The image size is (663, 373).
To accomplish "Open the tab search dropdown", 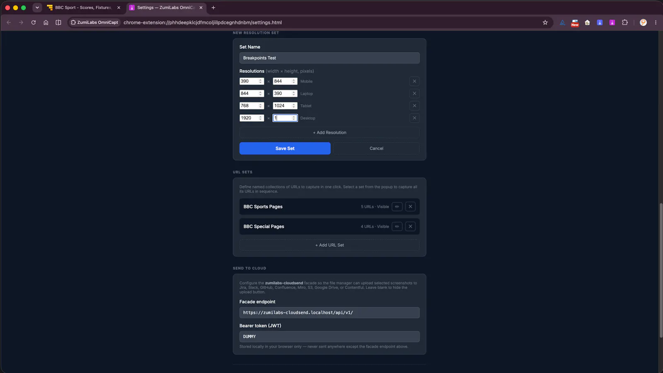I will 37,7.
